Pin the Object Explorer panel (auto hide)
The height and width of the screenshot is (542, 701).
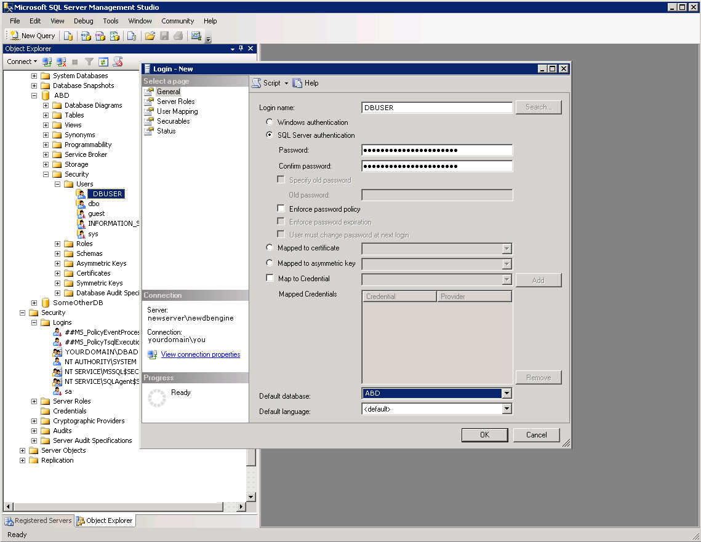tap(241, 48)
